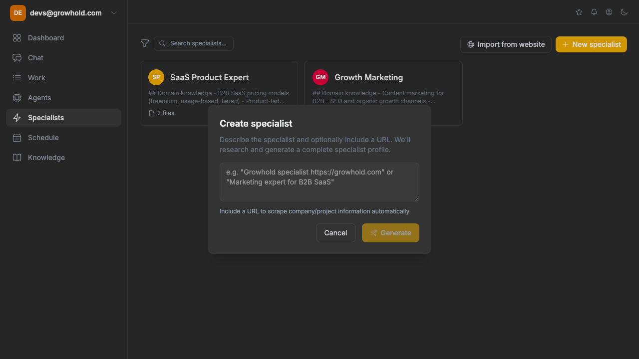Click Generate to create the specialist

coord(390,233)
